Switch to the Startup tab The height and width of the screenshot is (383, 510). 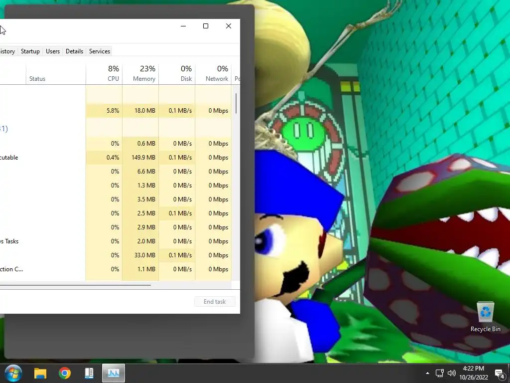30,51
